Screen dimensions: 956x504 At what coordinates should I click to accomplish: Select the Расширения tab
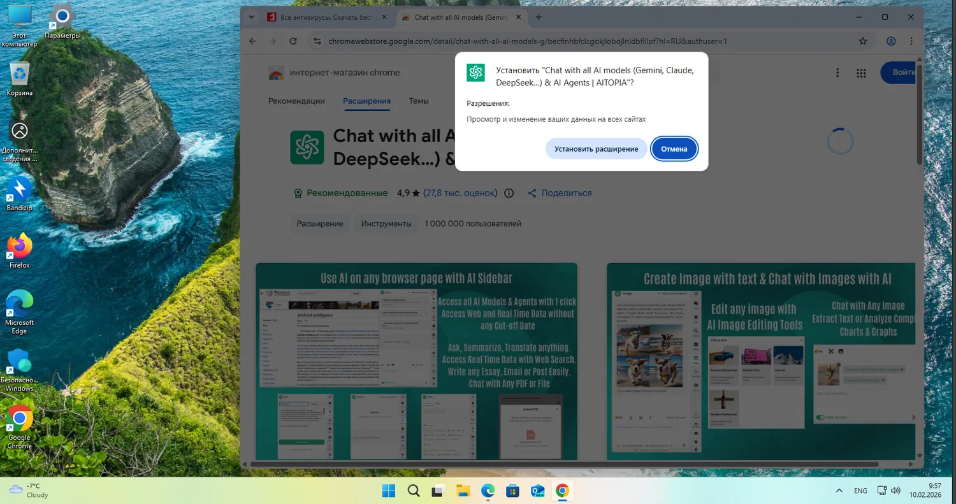pos(366,101)
